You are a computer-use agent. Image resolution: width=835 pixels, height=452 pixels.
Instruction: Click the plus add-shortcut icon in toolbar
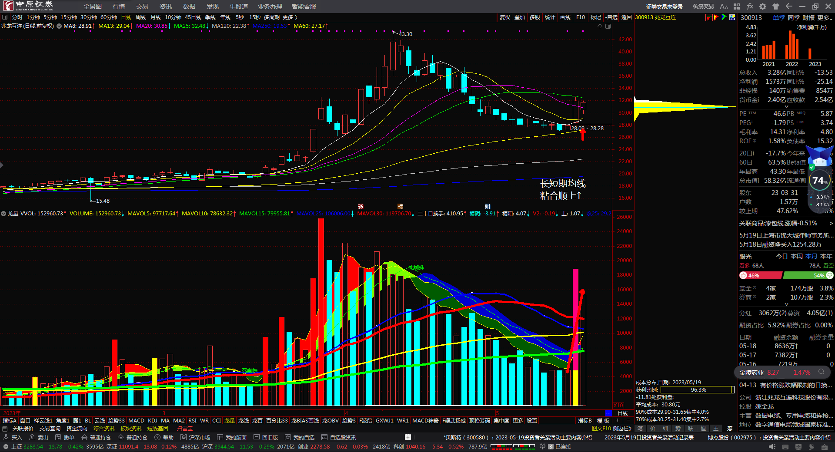tap(408, 437)
